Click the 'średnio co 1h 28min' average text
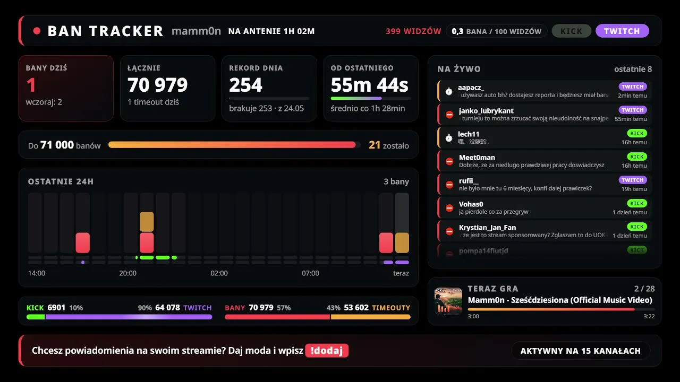The height and width of the screenshot is (382, 680). coord(368,108)
